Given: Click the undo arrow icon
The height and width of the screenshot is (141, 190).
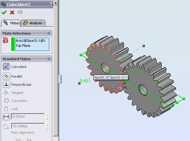Looking at the screenshot, I should pyautogui.click(x=20, y=12).
